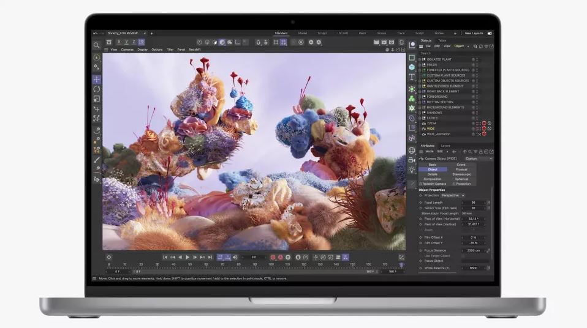Add a new document tab with plus
Viewport: 587px width, 328px height.
(x=151, y=33)
